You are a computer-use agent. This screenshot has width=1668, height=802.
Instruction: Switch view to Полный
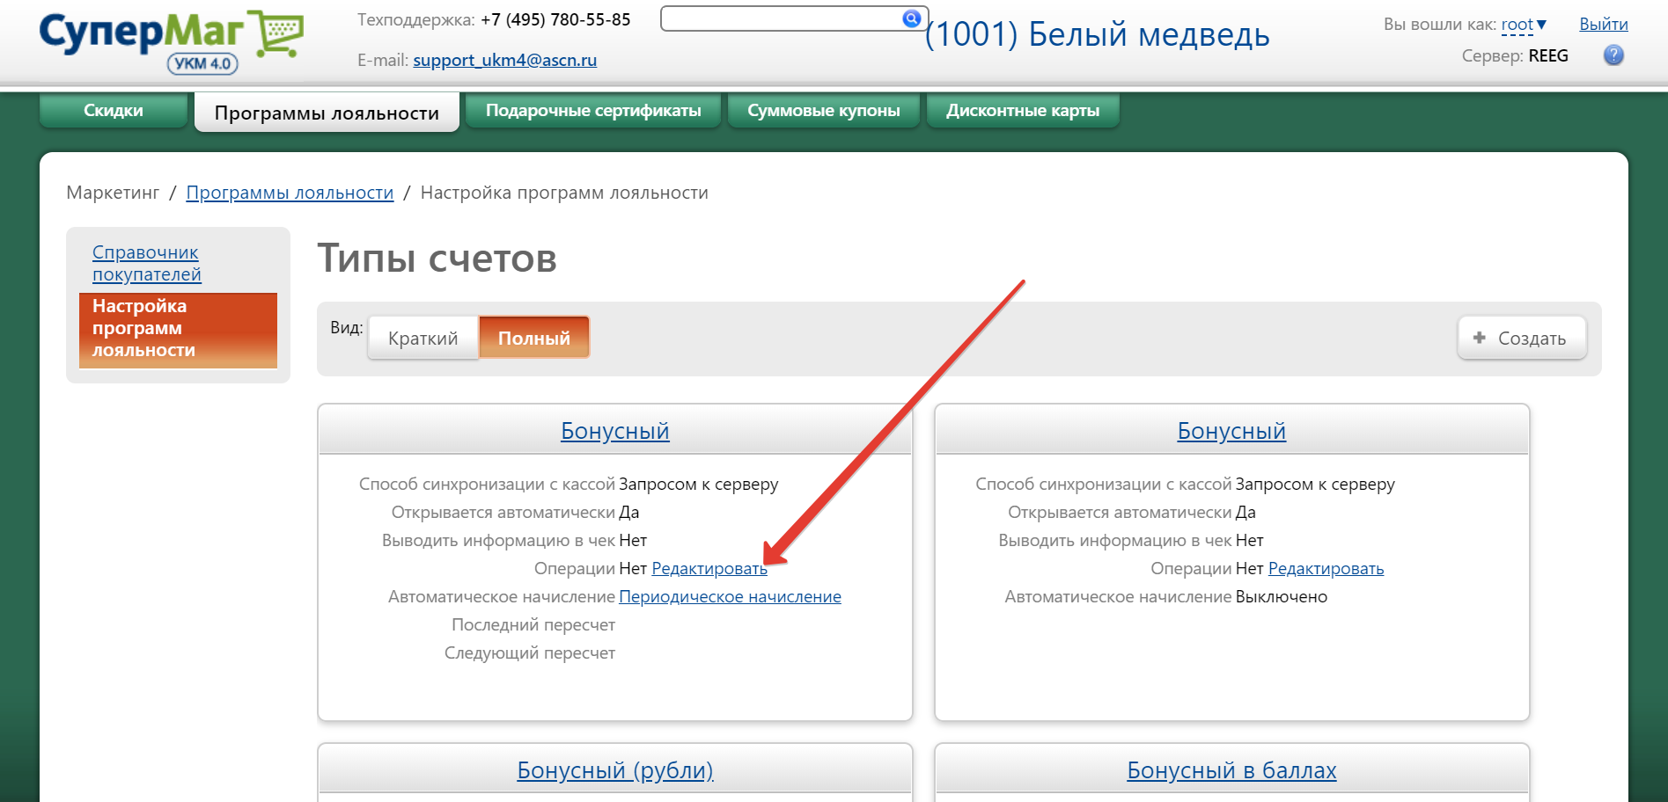click(x=534, y=339)
